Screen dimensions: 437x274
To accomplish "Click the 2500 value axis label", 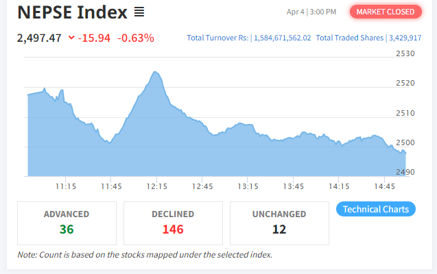I will coord(405,142).
